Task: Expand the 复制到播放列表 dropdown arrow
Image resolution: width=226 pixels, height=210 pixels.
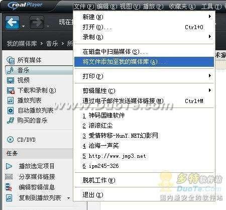Action: point(68,198)
